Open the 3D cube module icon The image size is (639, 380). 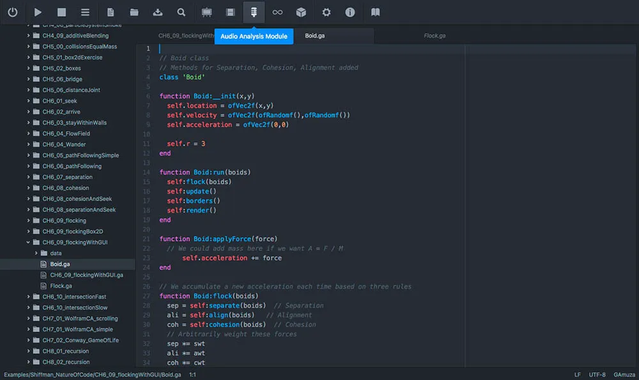[301, 11]
